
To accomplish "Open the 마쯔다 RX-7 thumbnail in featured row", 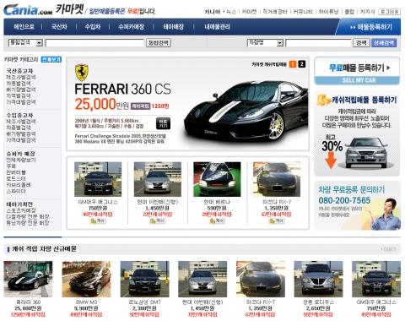I will tap(277, 179).
